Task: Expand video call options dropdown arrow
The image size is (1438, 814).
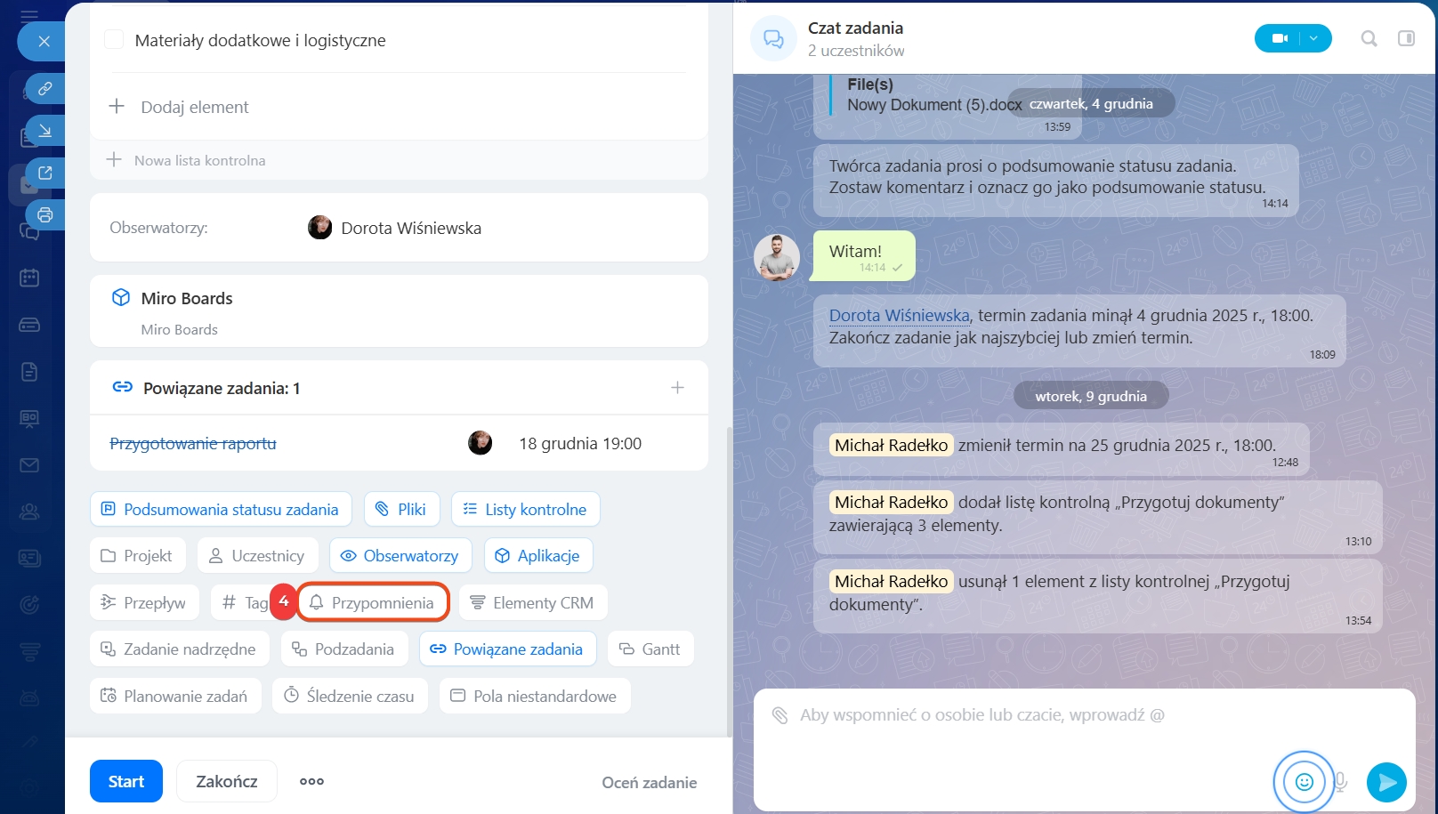Action: click(x=1313, y=38)
